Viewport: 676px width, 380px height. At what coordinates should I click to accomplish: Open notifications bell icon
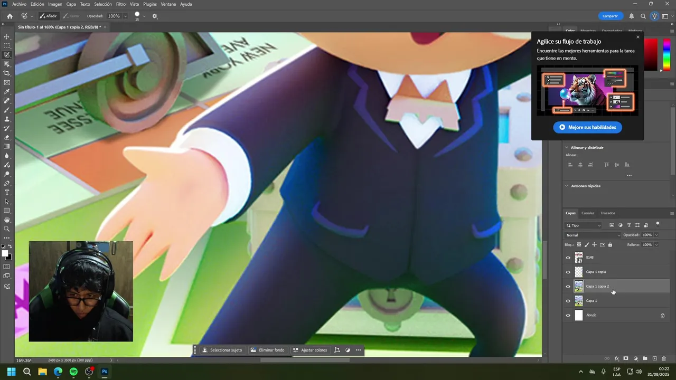(x=632, y=16)
